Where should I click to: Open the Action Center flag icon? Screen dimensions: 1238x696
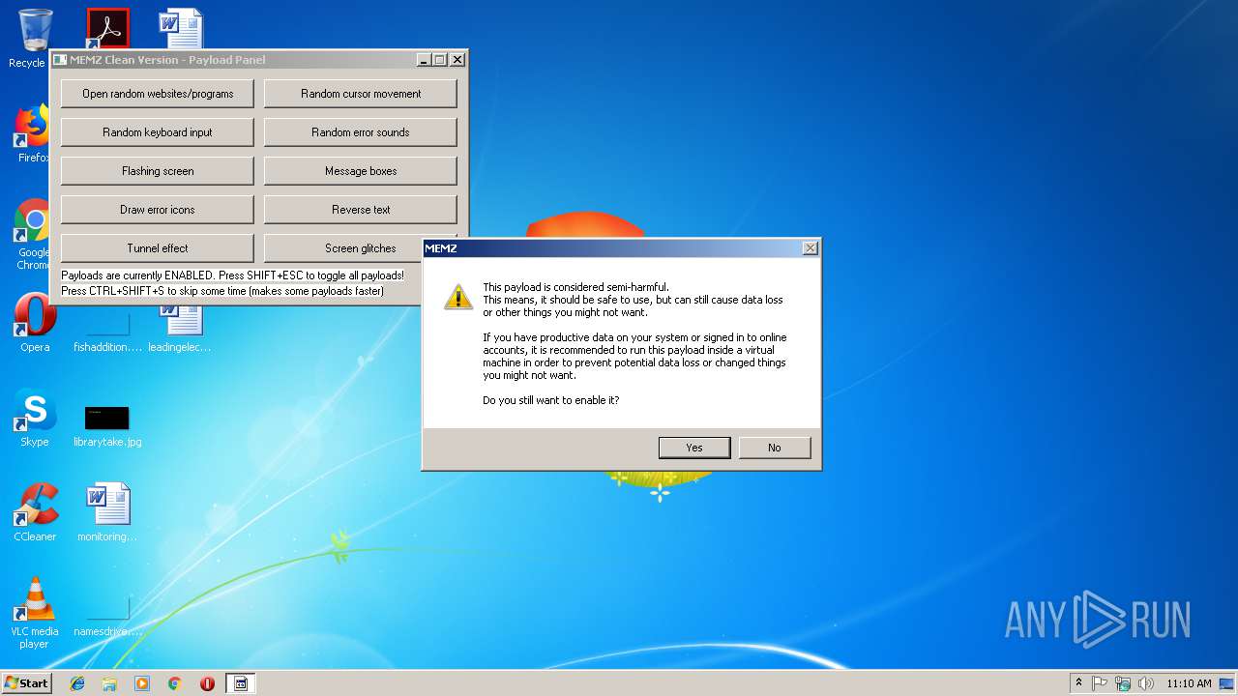1100,683
